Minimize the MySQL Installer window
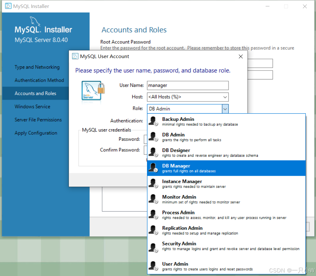316x276 pixels. click(268, 6)
